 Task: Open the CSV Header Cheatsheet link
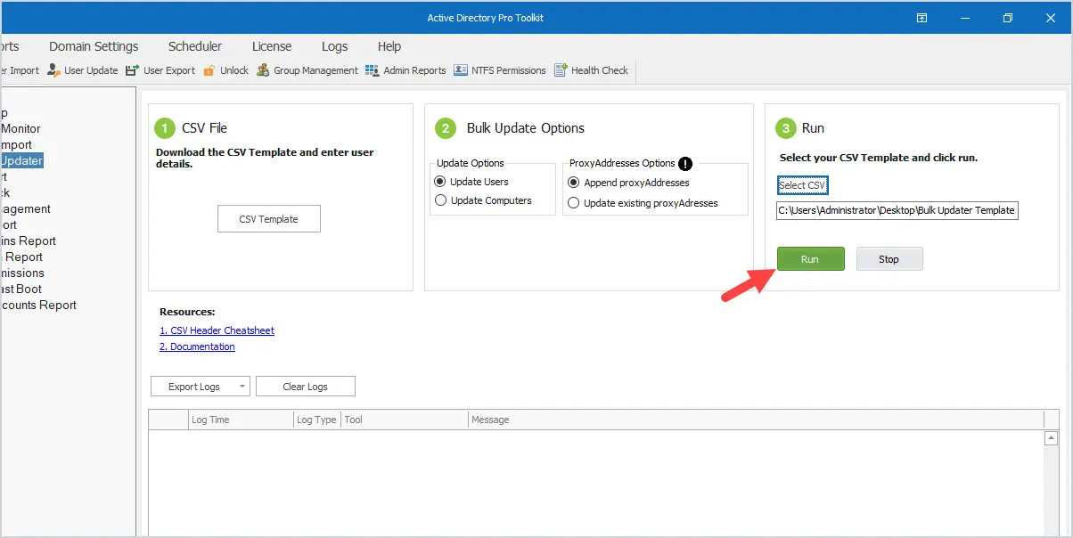[x=217, y=330]
